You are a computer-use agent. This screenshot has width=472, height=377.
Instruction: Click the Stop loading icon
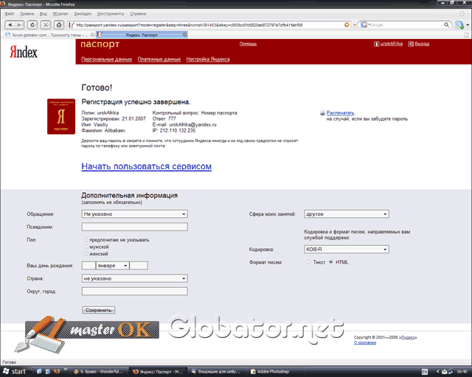tap(46, 24)
